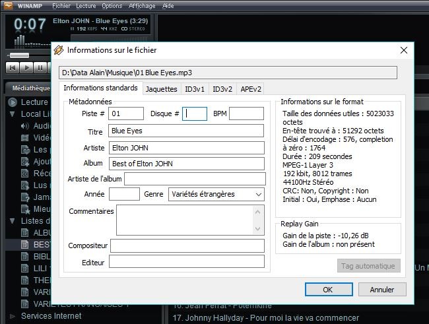The width and height of the screenshot is (429, 324).
Task: Click the Lecture play icon in Médiathèque
Action: click(x=13, y=102)
